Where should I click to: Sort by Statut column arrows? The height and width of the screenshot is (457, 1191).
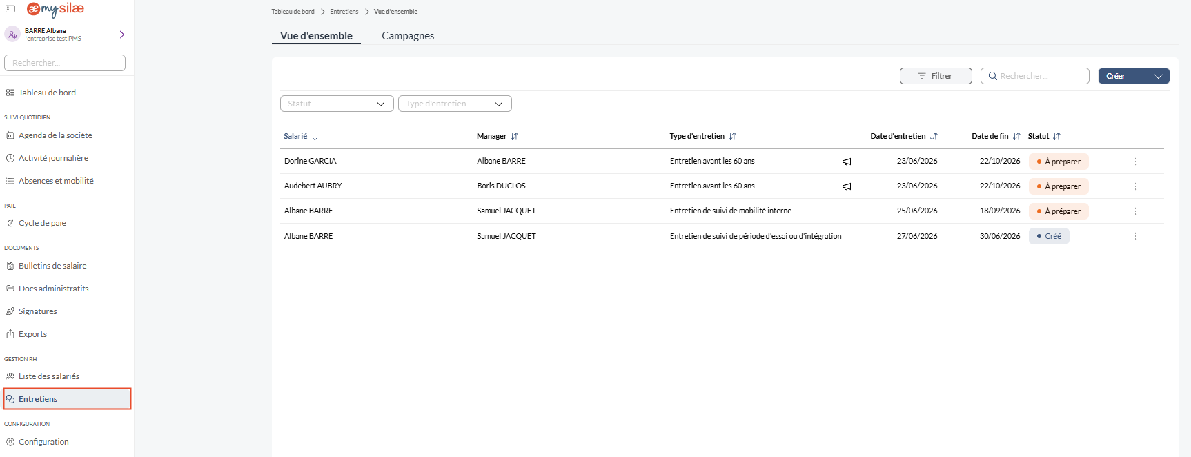pyautogui.click(x=1056, y=136)
